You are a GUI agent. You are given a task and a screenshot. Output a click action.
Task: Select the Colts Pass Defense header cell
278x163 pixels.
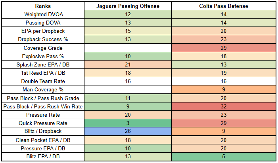[223, 6]
